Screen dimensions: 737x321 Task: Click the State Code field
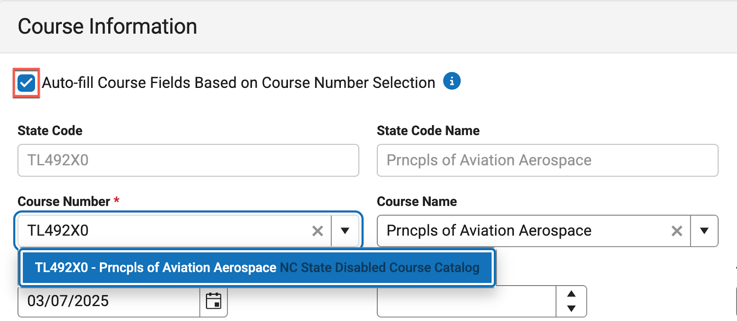point(188,160)
